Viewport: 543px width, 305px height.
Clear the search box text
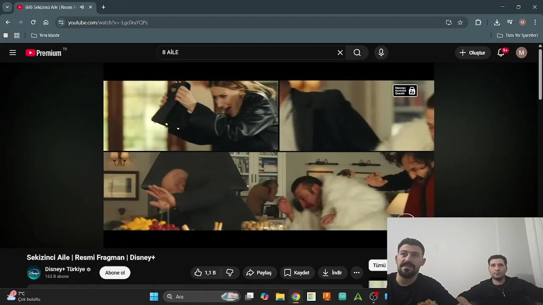[x=340, y=53]
